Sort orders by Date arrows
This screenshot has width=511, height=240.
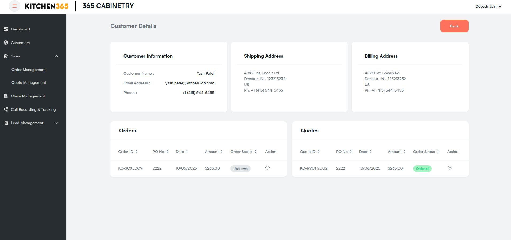pyautogui.click(x=187, y=152)
